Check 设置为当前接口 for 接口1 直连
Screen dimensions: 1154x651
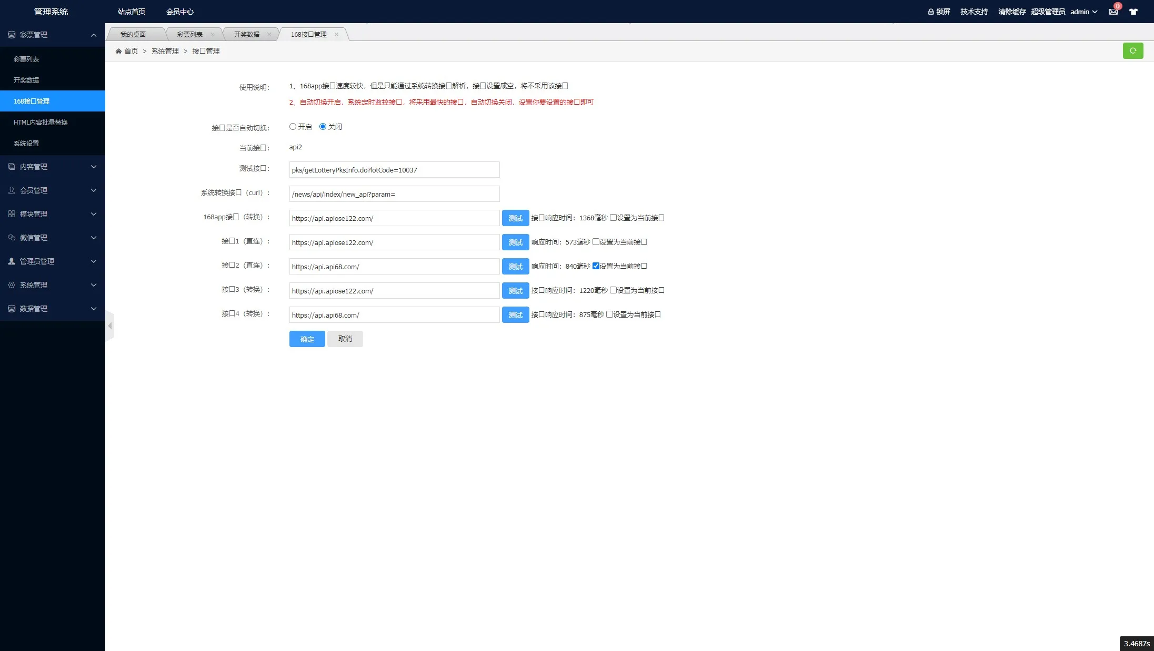[596, 242]
